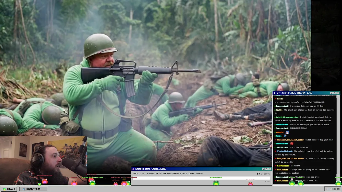Click the donation goal progress bar
This screenshot has width=342, height=192.
pyautogui.click(x=201, y=178)
